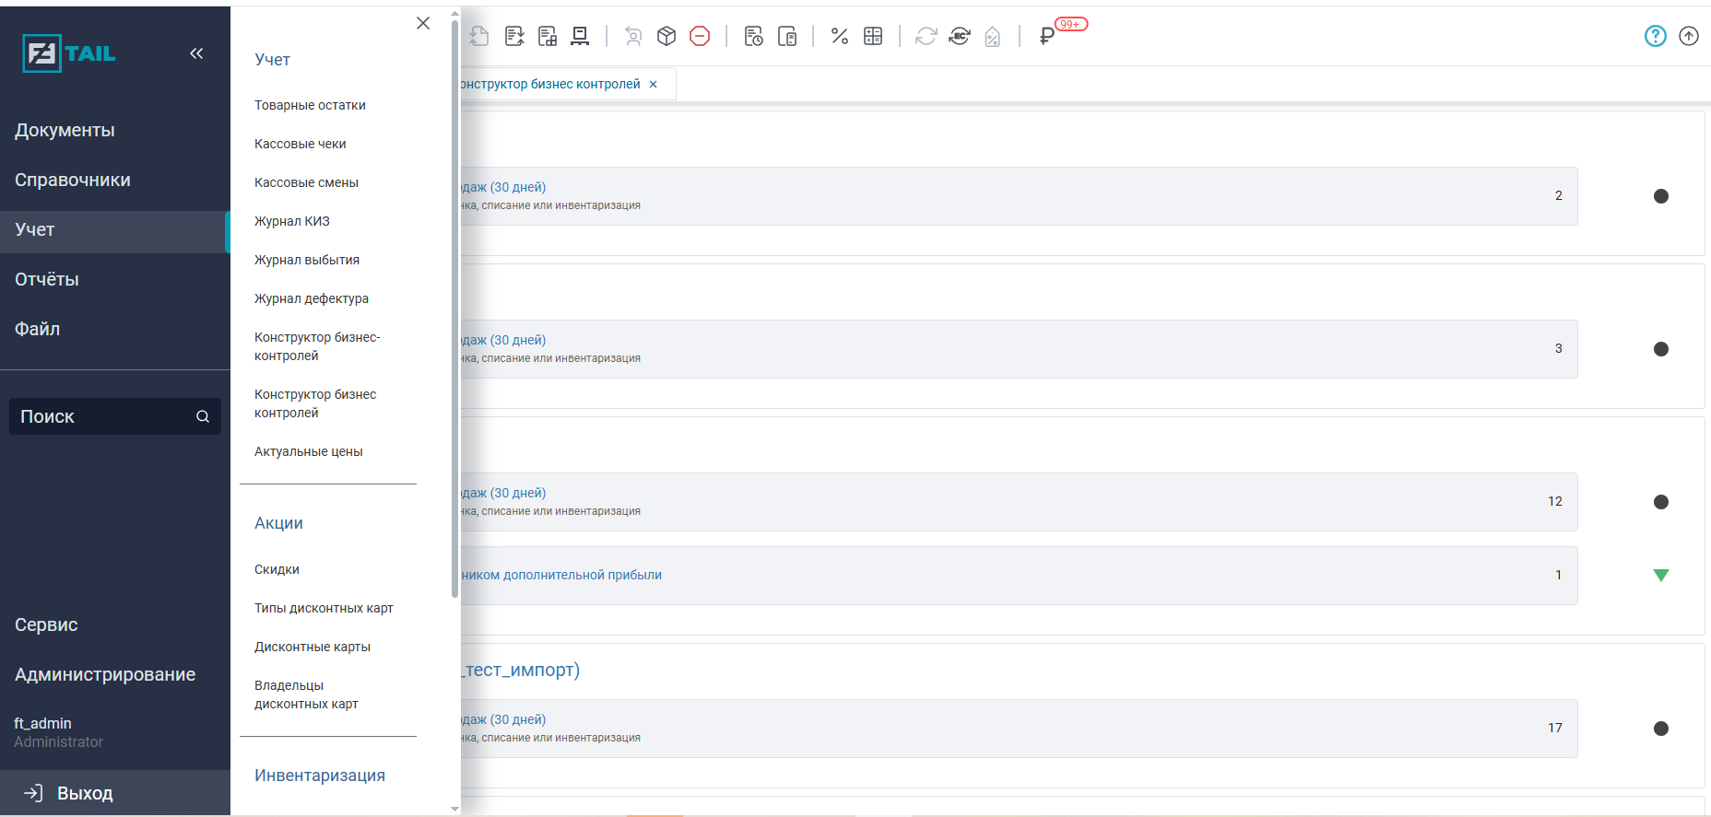Collapse the sidebar with double chevron

196,53
